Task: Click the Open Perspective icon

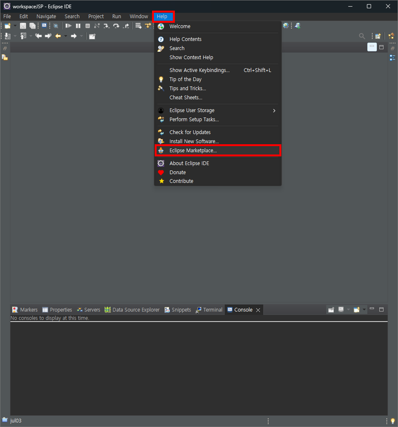Action: [x=378, y=36]
